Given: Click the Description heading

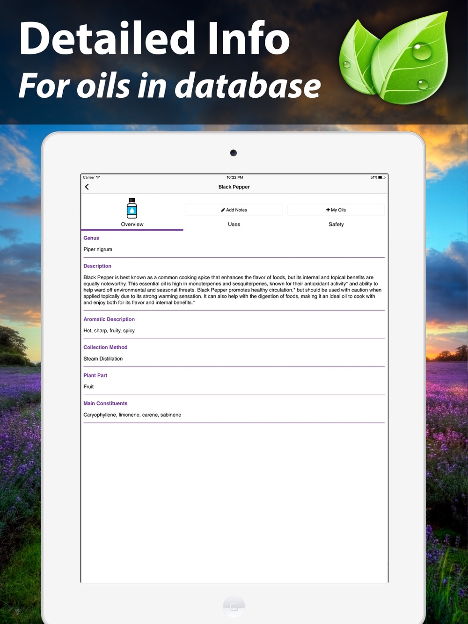Looking at the screenshot, I should click(x=97, y=266).
